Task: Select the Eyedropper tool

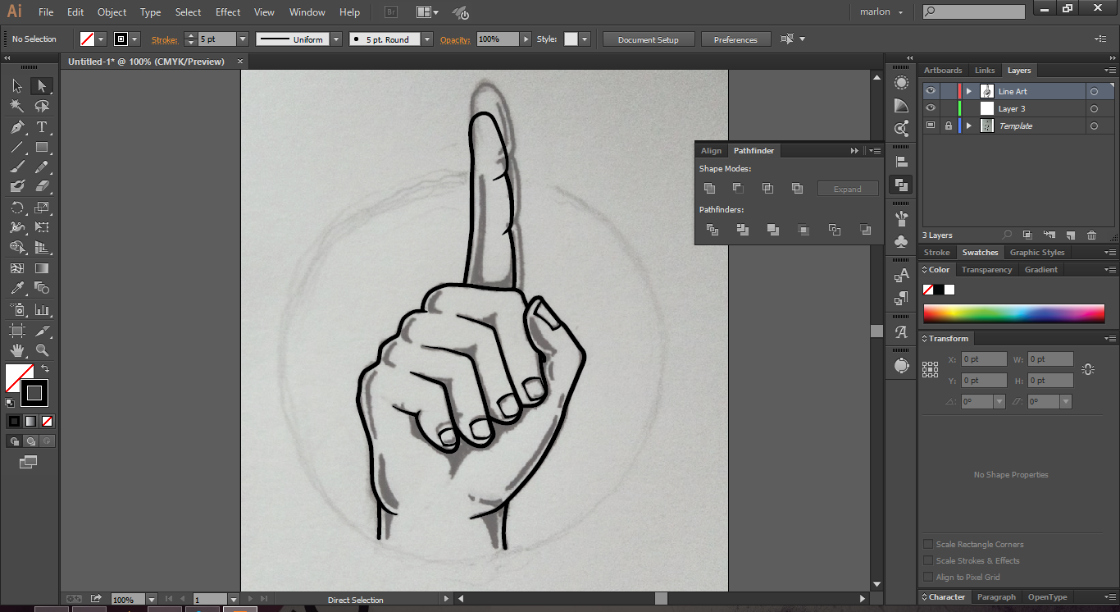Action: pos(17,288)
